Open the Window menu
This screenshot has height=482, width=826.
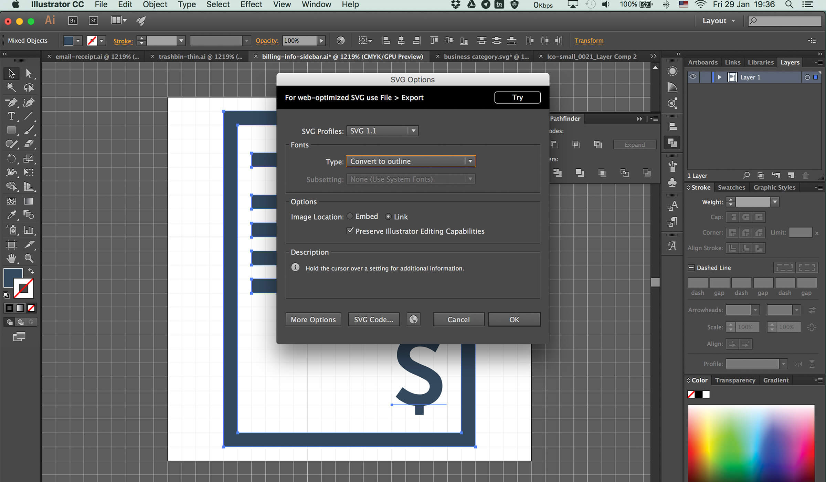tap(316, 4)
